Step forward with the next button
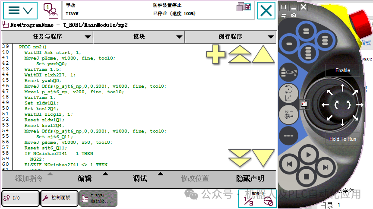 [325, 168]
